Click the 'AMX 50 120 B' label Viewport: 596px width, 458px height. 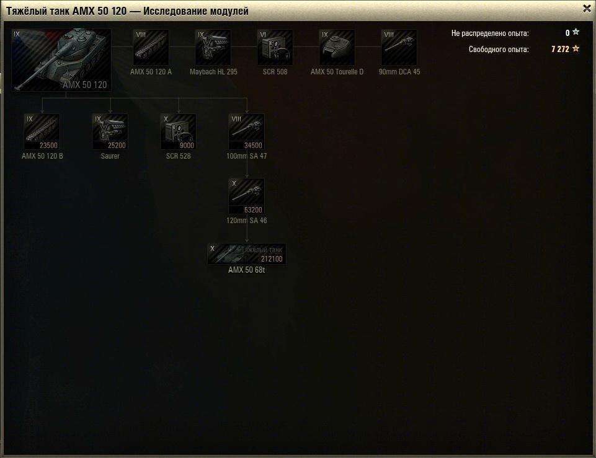tap(42, 156)
